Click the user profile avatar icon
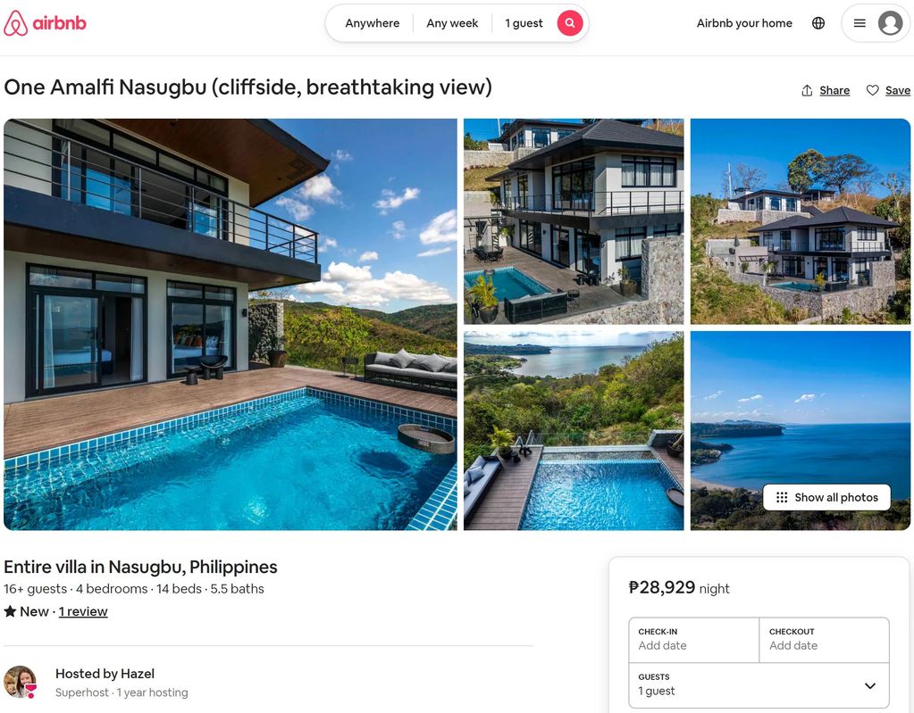This screenshot has height=713, width=914. coord(890,23)
